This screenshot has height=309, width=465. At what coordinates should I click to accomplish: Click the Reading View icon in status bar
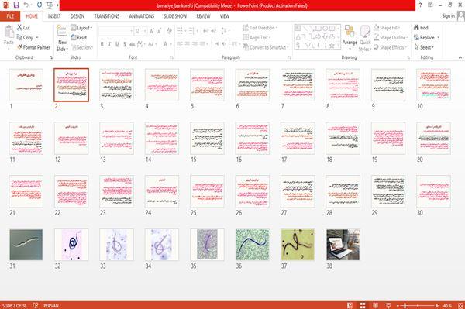pos(375,305)
